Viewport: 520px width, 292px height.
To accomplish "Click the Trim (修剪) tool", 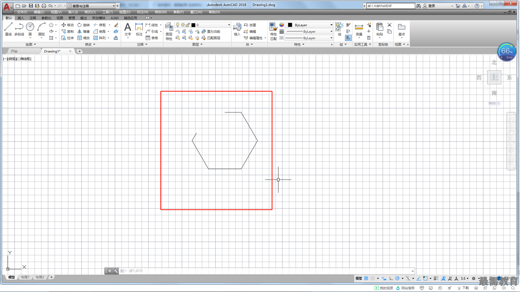I will coord(100,25).
